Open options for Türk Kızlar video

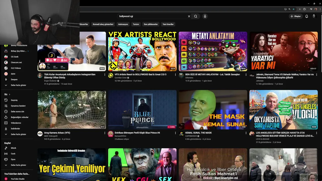point(105,75)
